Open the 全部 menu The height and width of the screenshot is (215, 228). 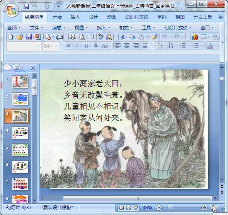pos(14,27)
